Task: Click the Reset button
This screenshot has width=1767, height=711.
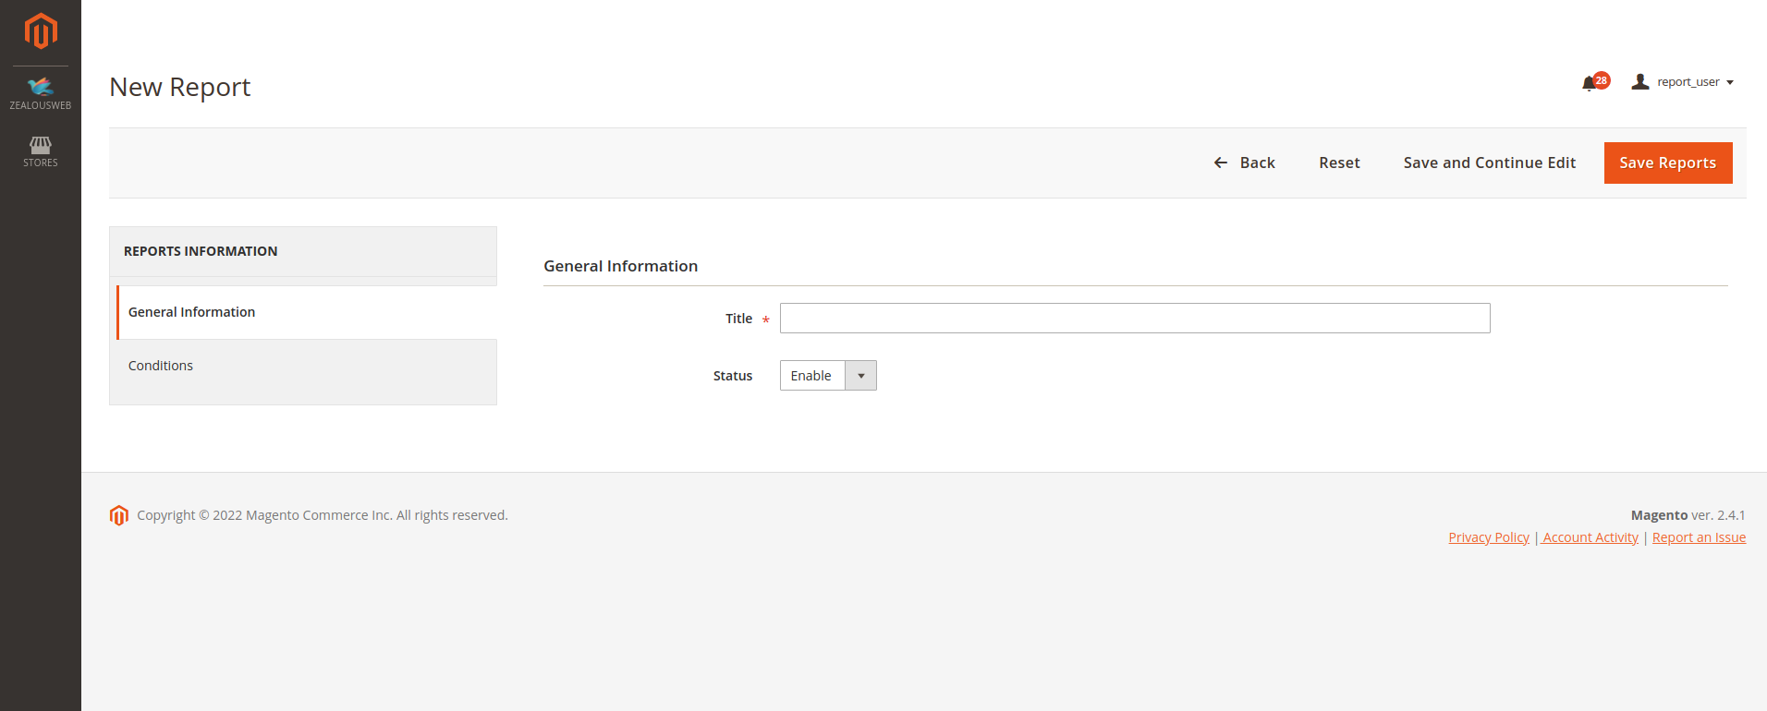Action: click(1339, 163)
